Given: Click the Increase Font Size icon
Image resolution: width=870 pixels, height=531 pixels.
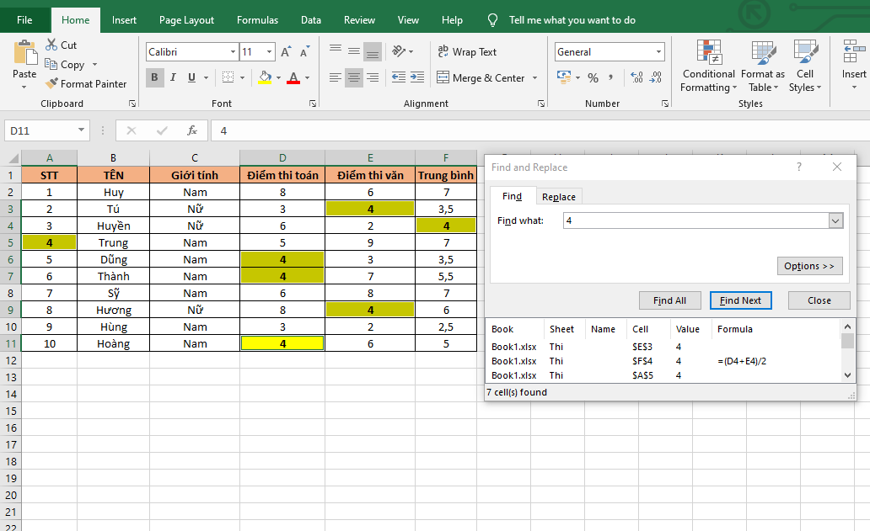Looking at the screenshot, I should pos(286,52).
